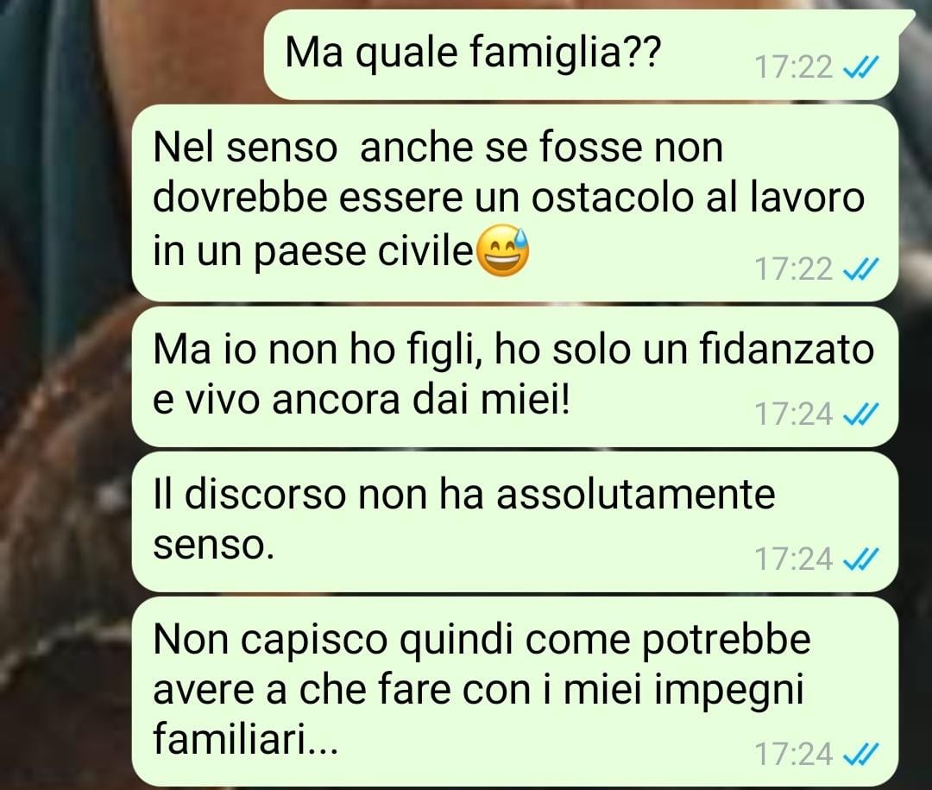The width and height of the screenshot is (932, 790).
Task: Select the "Ma io non ho figli" message
Action: pos(514,376)
